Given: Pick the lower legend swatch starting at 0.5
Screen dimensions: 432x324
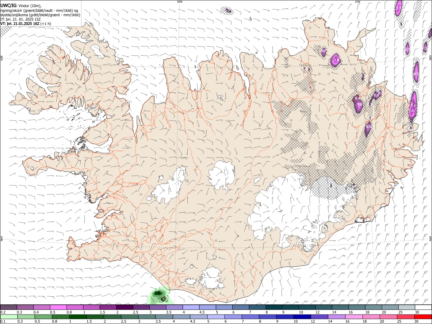Looking at the screenshot, I should click(44, 317).
